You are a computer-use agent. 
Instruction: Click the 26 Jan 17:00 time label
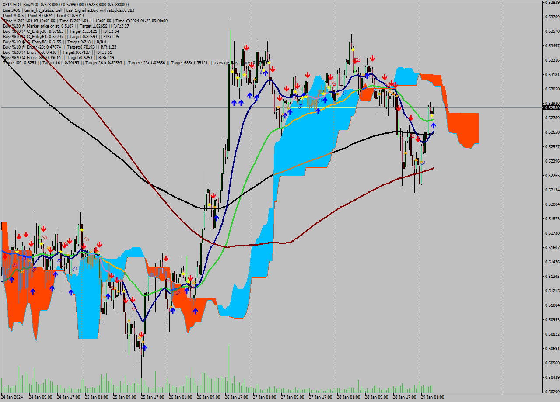pyautogui.click(x=236, y=397)
